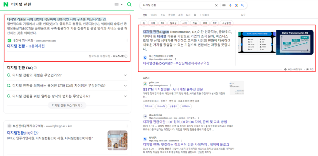The height and width of the screenshot is (156, 318).
Task: Click the Naver search field text
Action: [21, 4]
